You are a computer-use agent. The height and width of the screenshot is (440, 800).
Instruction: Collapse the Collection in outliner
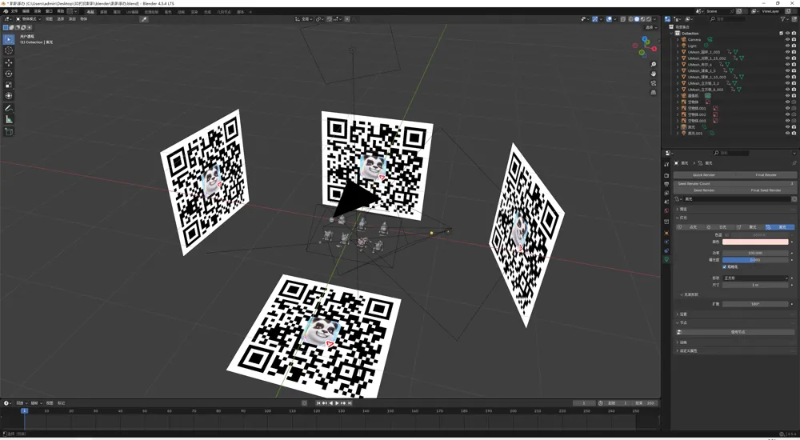click(671, 33)
